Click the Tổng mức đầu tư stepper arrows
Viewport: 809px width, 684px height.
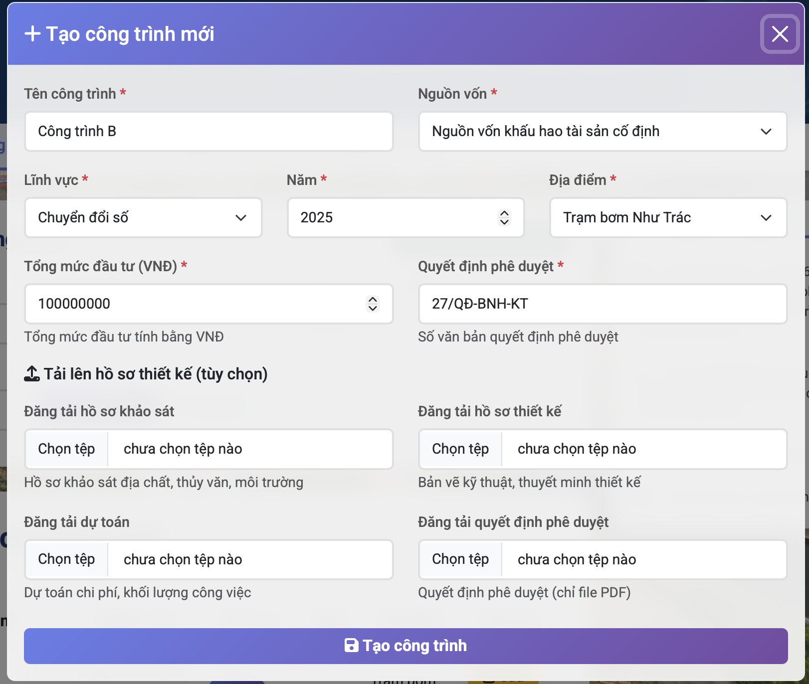373,304
